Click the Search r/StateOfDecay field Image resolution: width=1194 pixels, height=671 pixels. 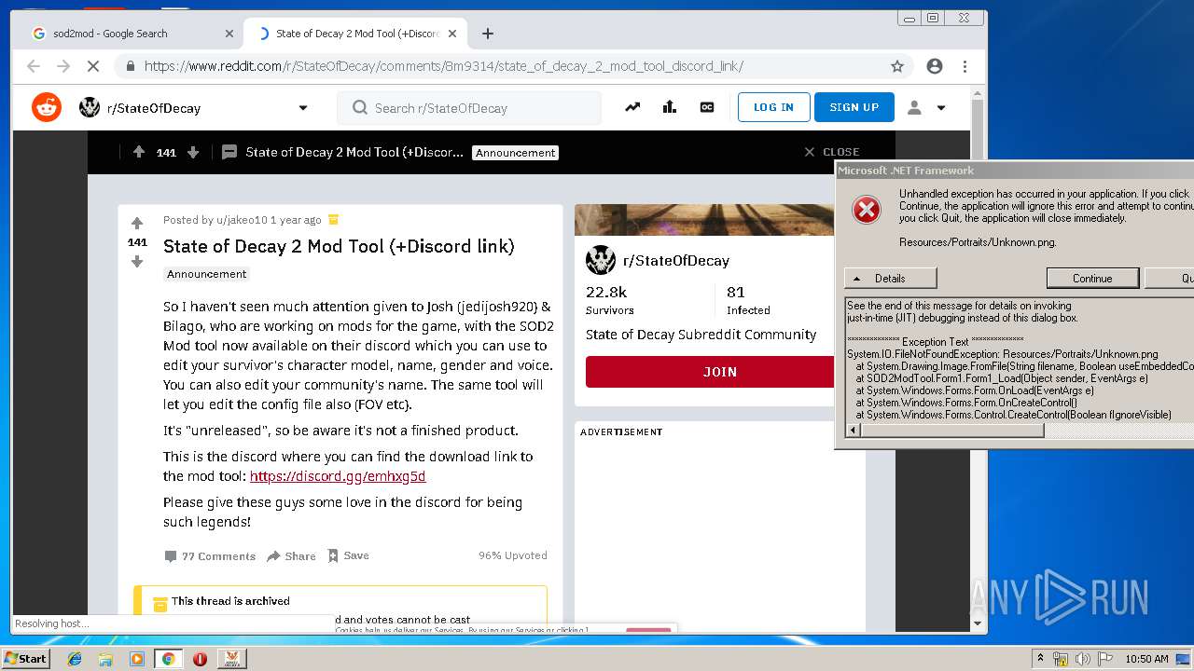tap(469, 108)
